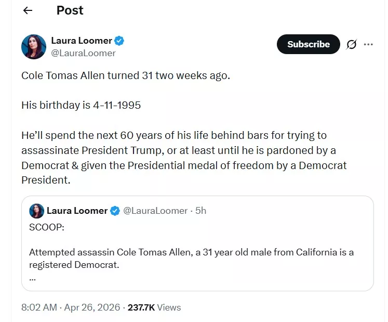Open the quoted post's 5h timestamp

pyautogui.click(x=200, y=211)
